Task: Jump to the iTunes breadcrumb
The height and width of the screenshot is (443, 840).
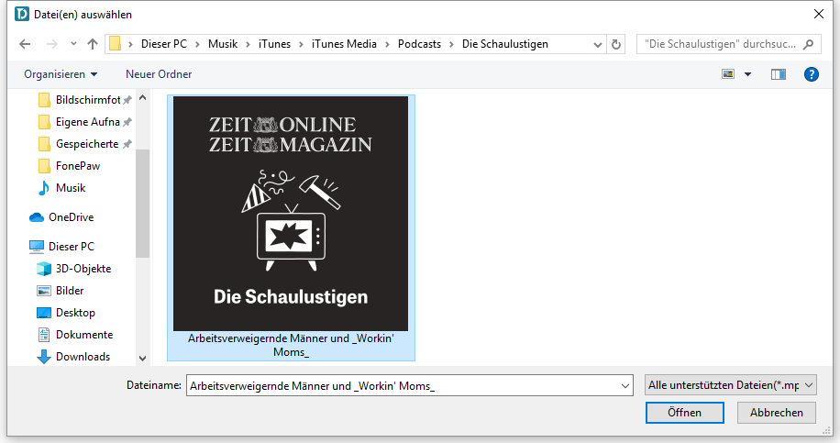Action: pos(274,44)
